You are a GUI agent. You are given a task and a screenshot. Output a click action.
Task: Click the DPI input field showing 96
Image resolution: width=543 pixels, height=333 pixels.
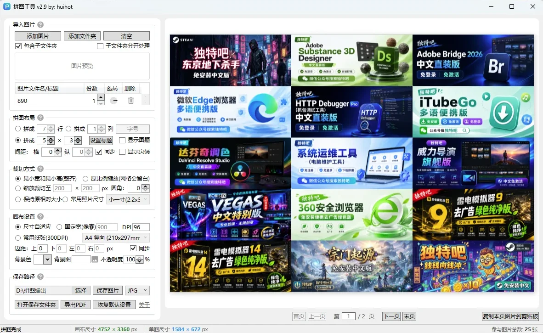pyautogui.click(x=141, y=227)
